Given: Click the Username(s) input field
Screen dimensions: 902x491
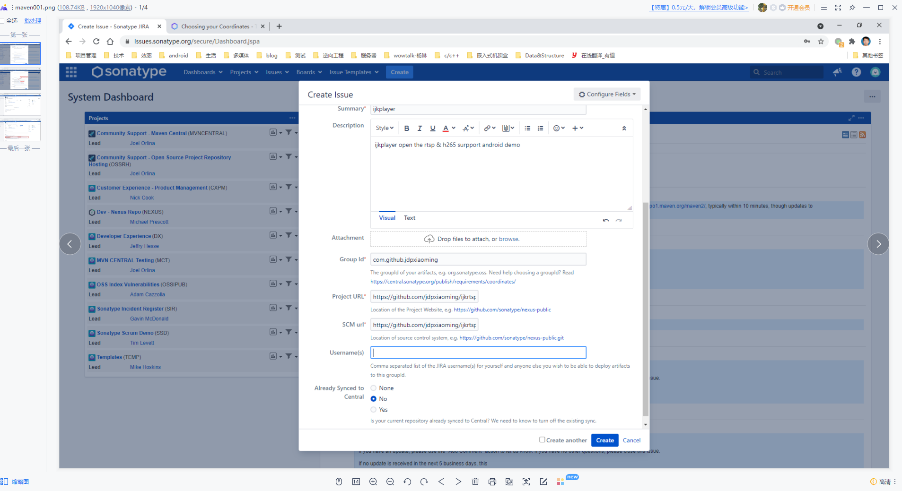Looking at the screenshot, I should click(x=478, y=353).
